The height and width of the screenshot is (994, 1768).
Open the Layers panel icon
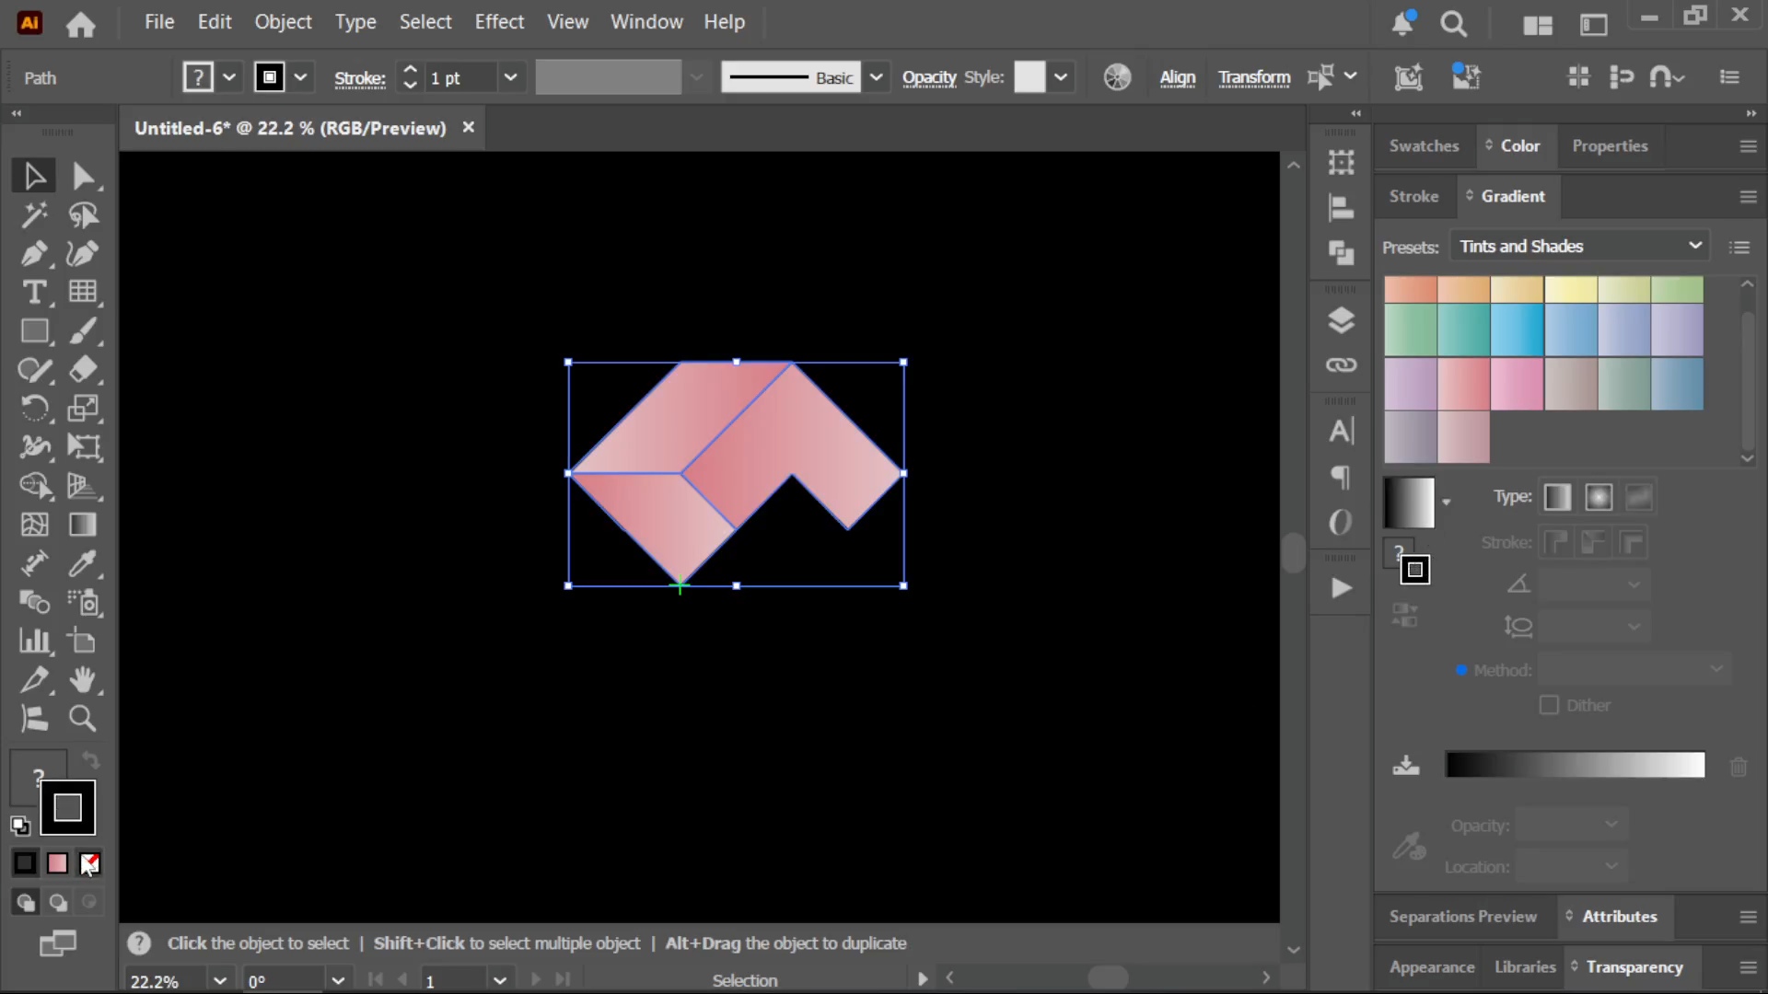point(1341,320)
